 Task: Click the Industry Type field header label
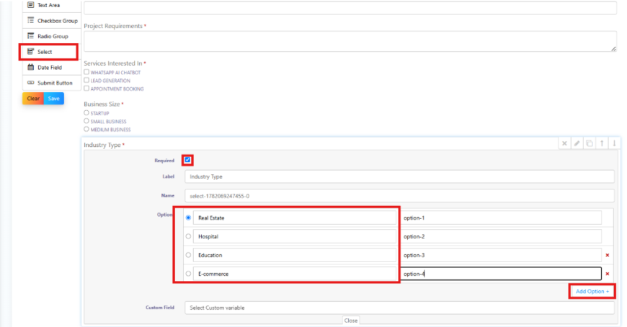click(x=102, y=145)
